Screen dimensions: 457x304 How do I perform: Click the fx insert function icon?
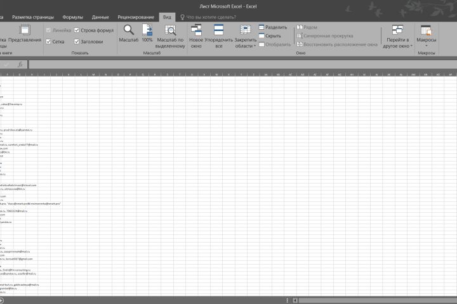[x=20, y=65]
